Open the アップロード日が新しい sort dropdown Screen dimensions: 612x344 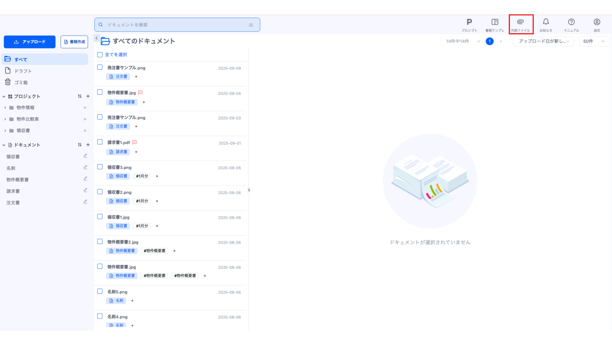tap(543, 41)
